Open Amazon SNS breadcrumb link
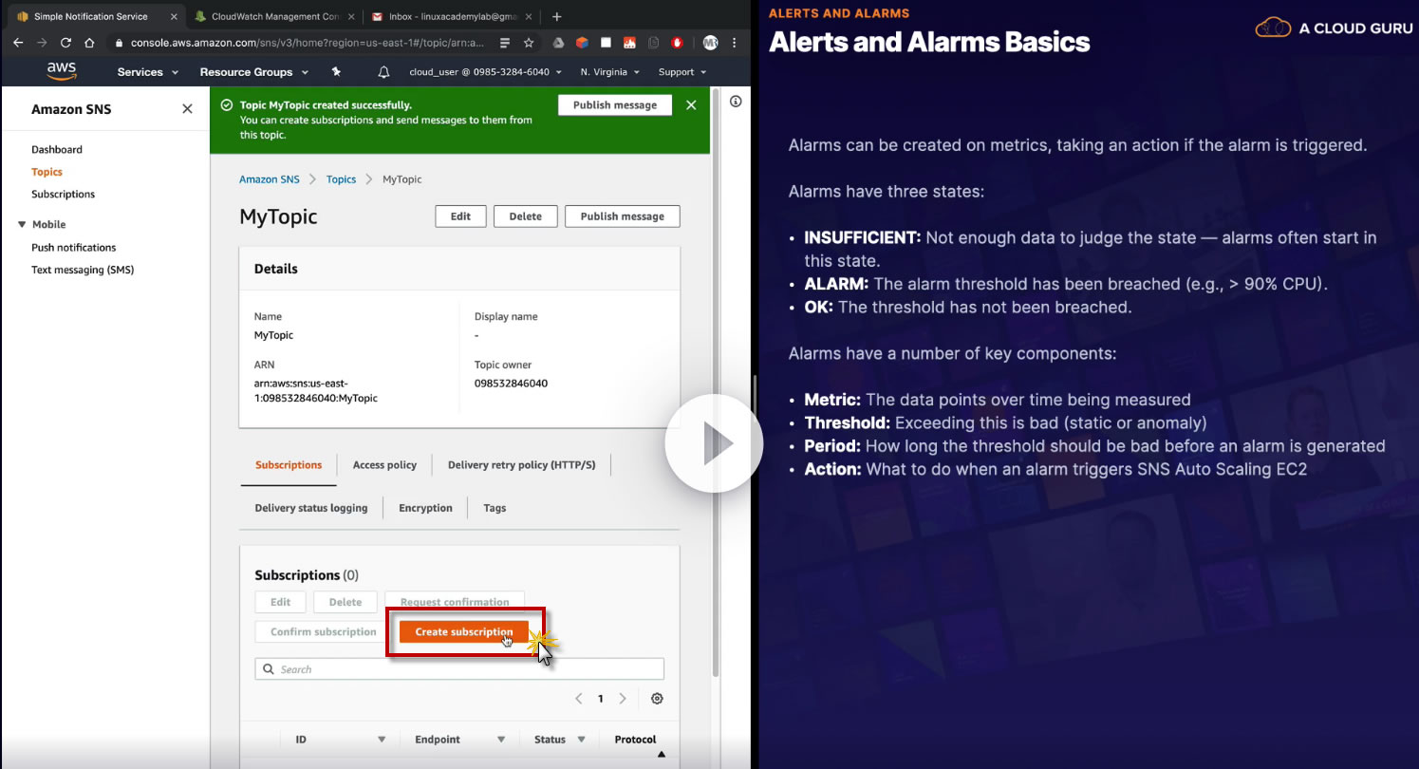This screenshot has height=769, width=1419. (x=270, y=179)
